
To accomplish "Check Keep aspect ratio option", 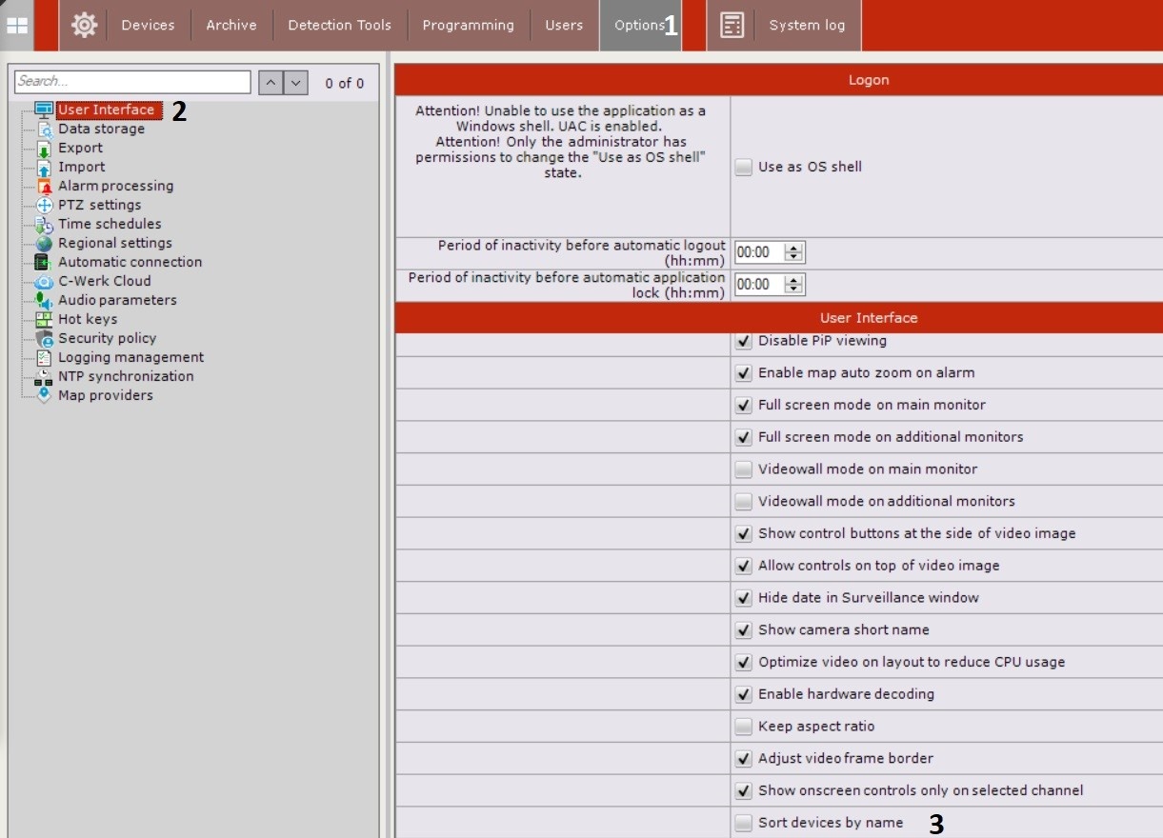I will (744, 727).
